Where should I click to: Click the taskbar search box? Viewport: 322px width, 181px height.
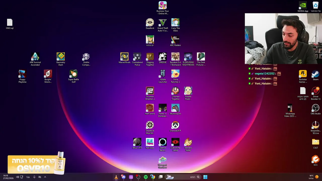click(183, 177)
